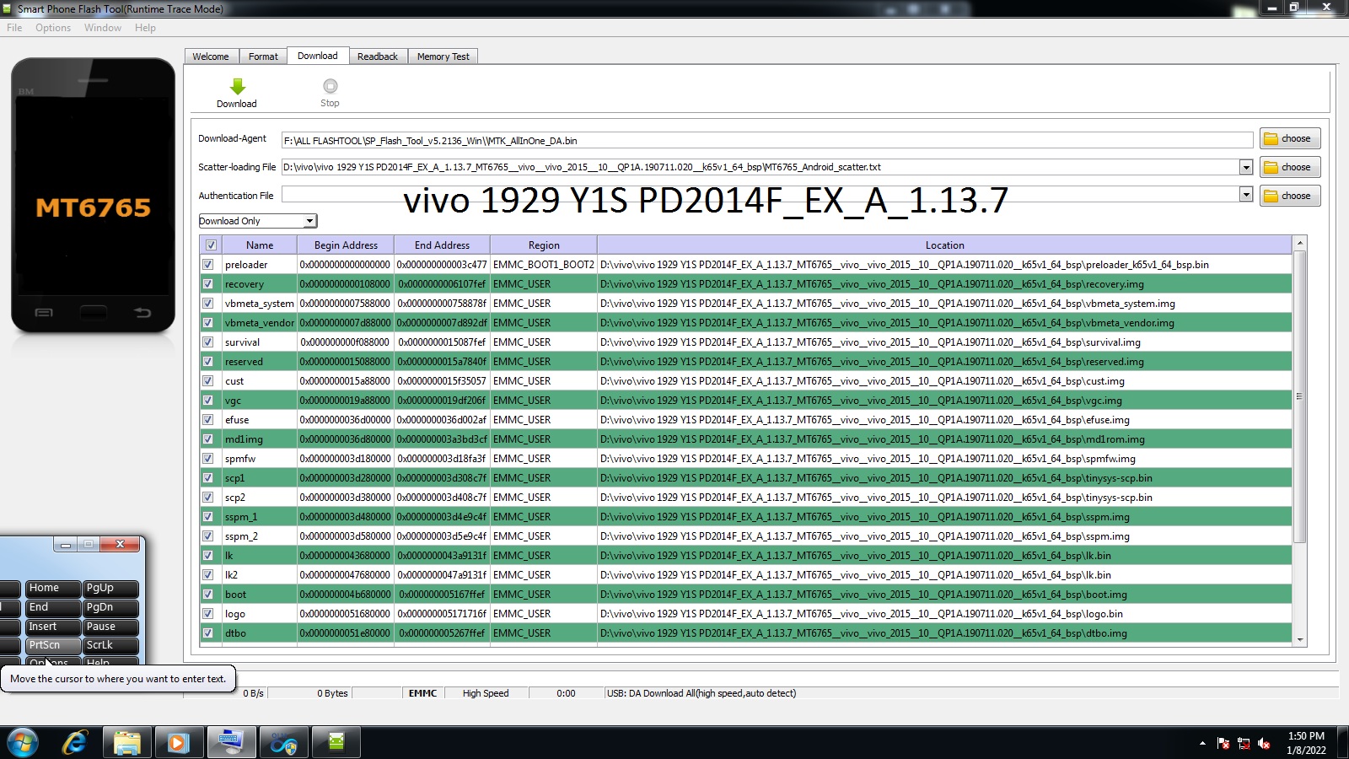Select On-Screen Keyboard taskbar icon
Screen dimensions: 1349x759
point(230,742)
